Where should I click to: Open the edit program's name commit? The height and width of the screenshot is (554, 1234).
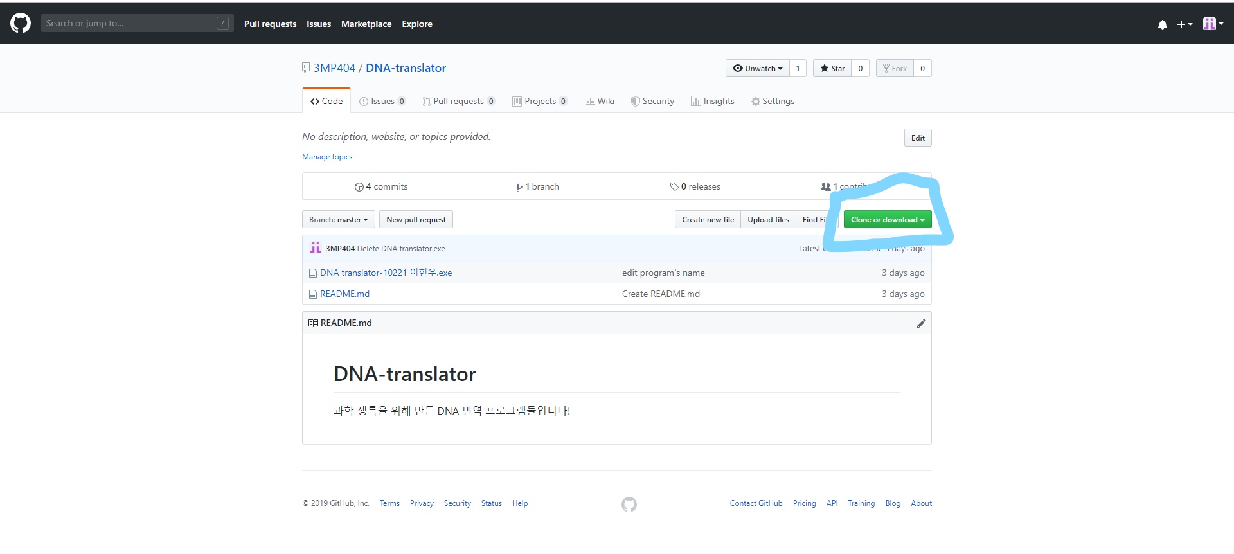[x=663, y=273]
